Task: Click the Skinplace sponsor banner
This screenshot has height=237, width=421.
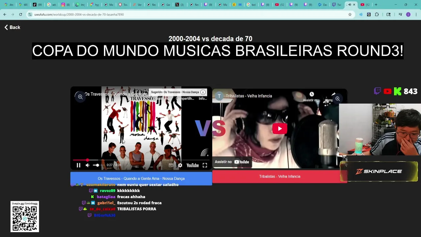Action: coord(379,171)
